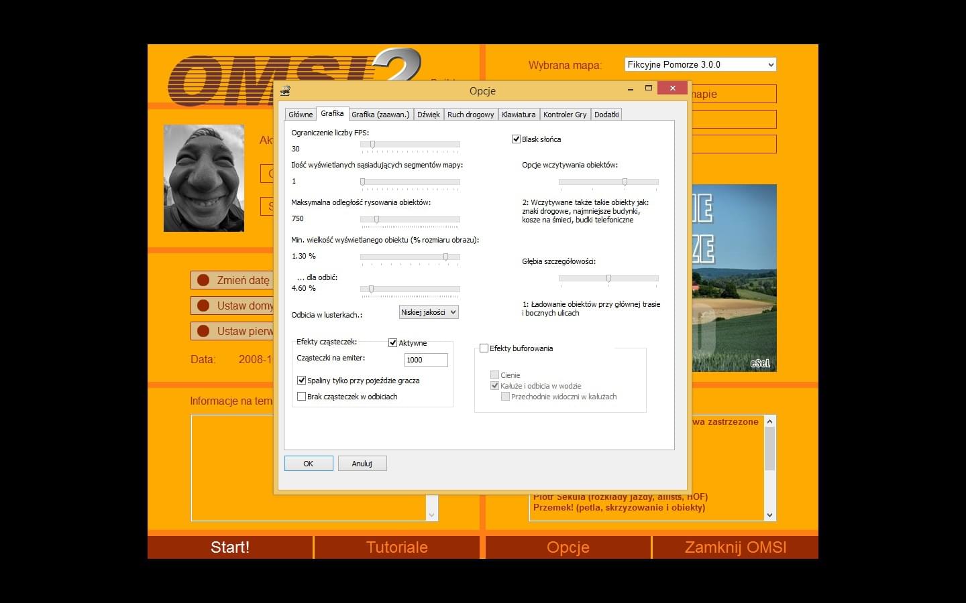Click the Min. wielkość obiektu slider
Viewport: 966px width, 603px height.
pyautogui.click(x=410, y=257)
